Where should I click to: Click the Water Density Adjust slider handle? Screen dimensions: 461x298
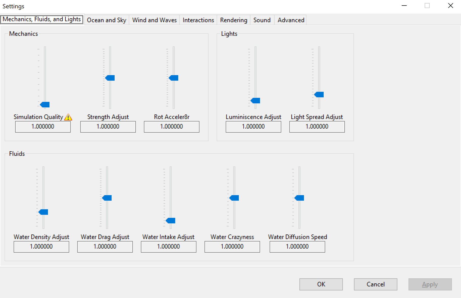coord(43,212)
